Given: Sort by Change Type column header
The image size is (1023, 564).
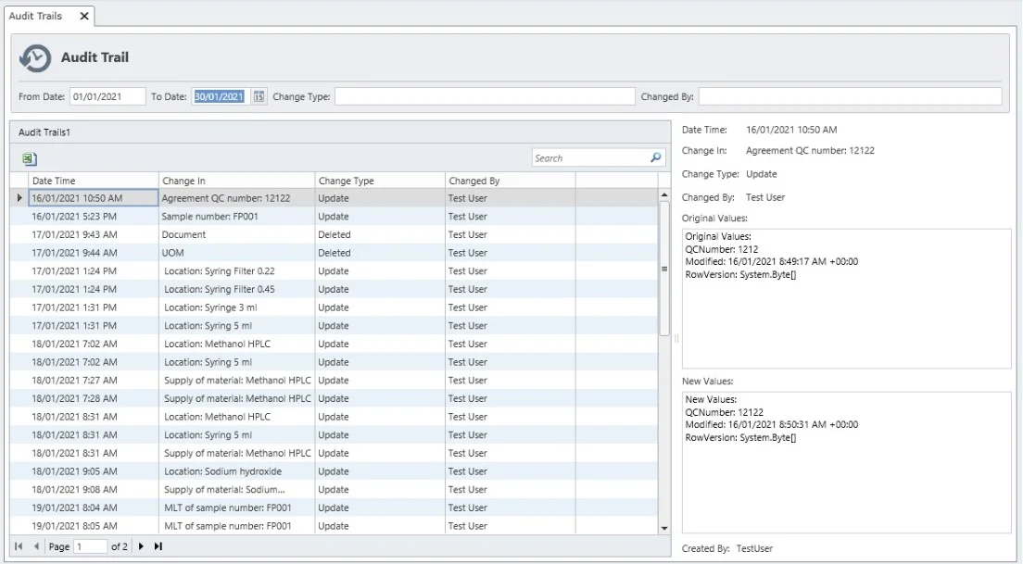Looking at the screenshot, I should pyautogui.click(x=378, y=181).
